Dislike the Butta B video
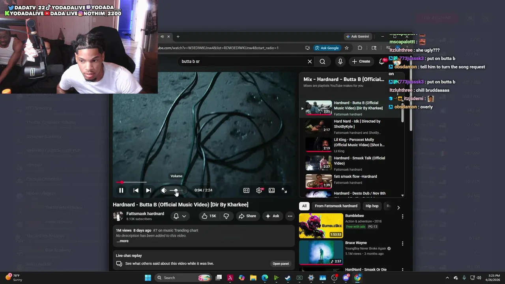Viewport: 505px width, 284px height. tap(226, 216)
